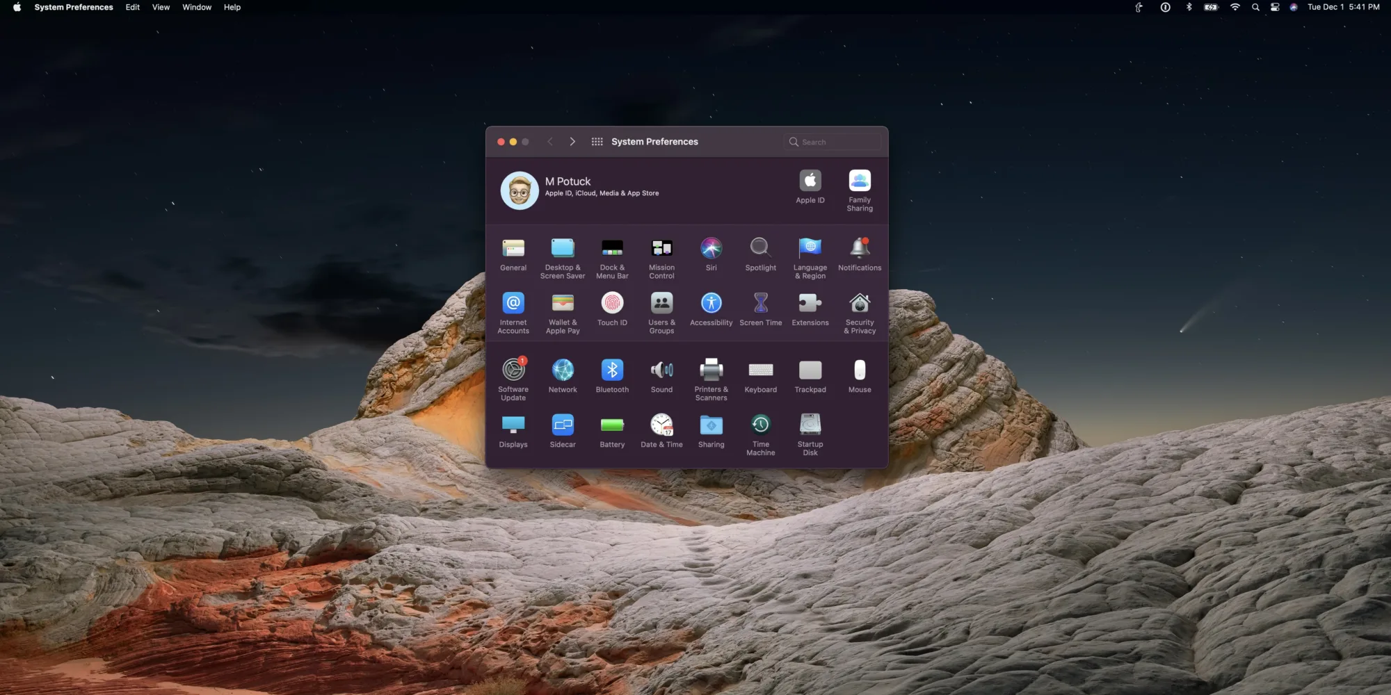Screen dimensions: 1391x695
Task: Go back with the toolbar arrow
Action: point(549,142)
